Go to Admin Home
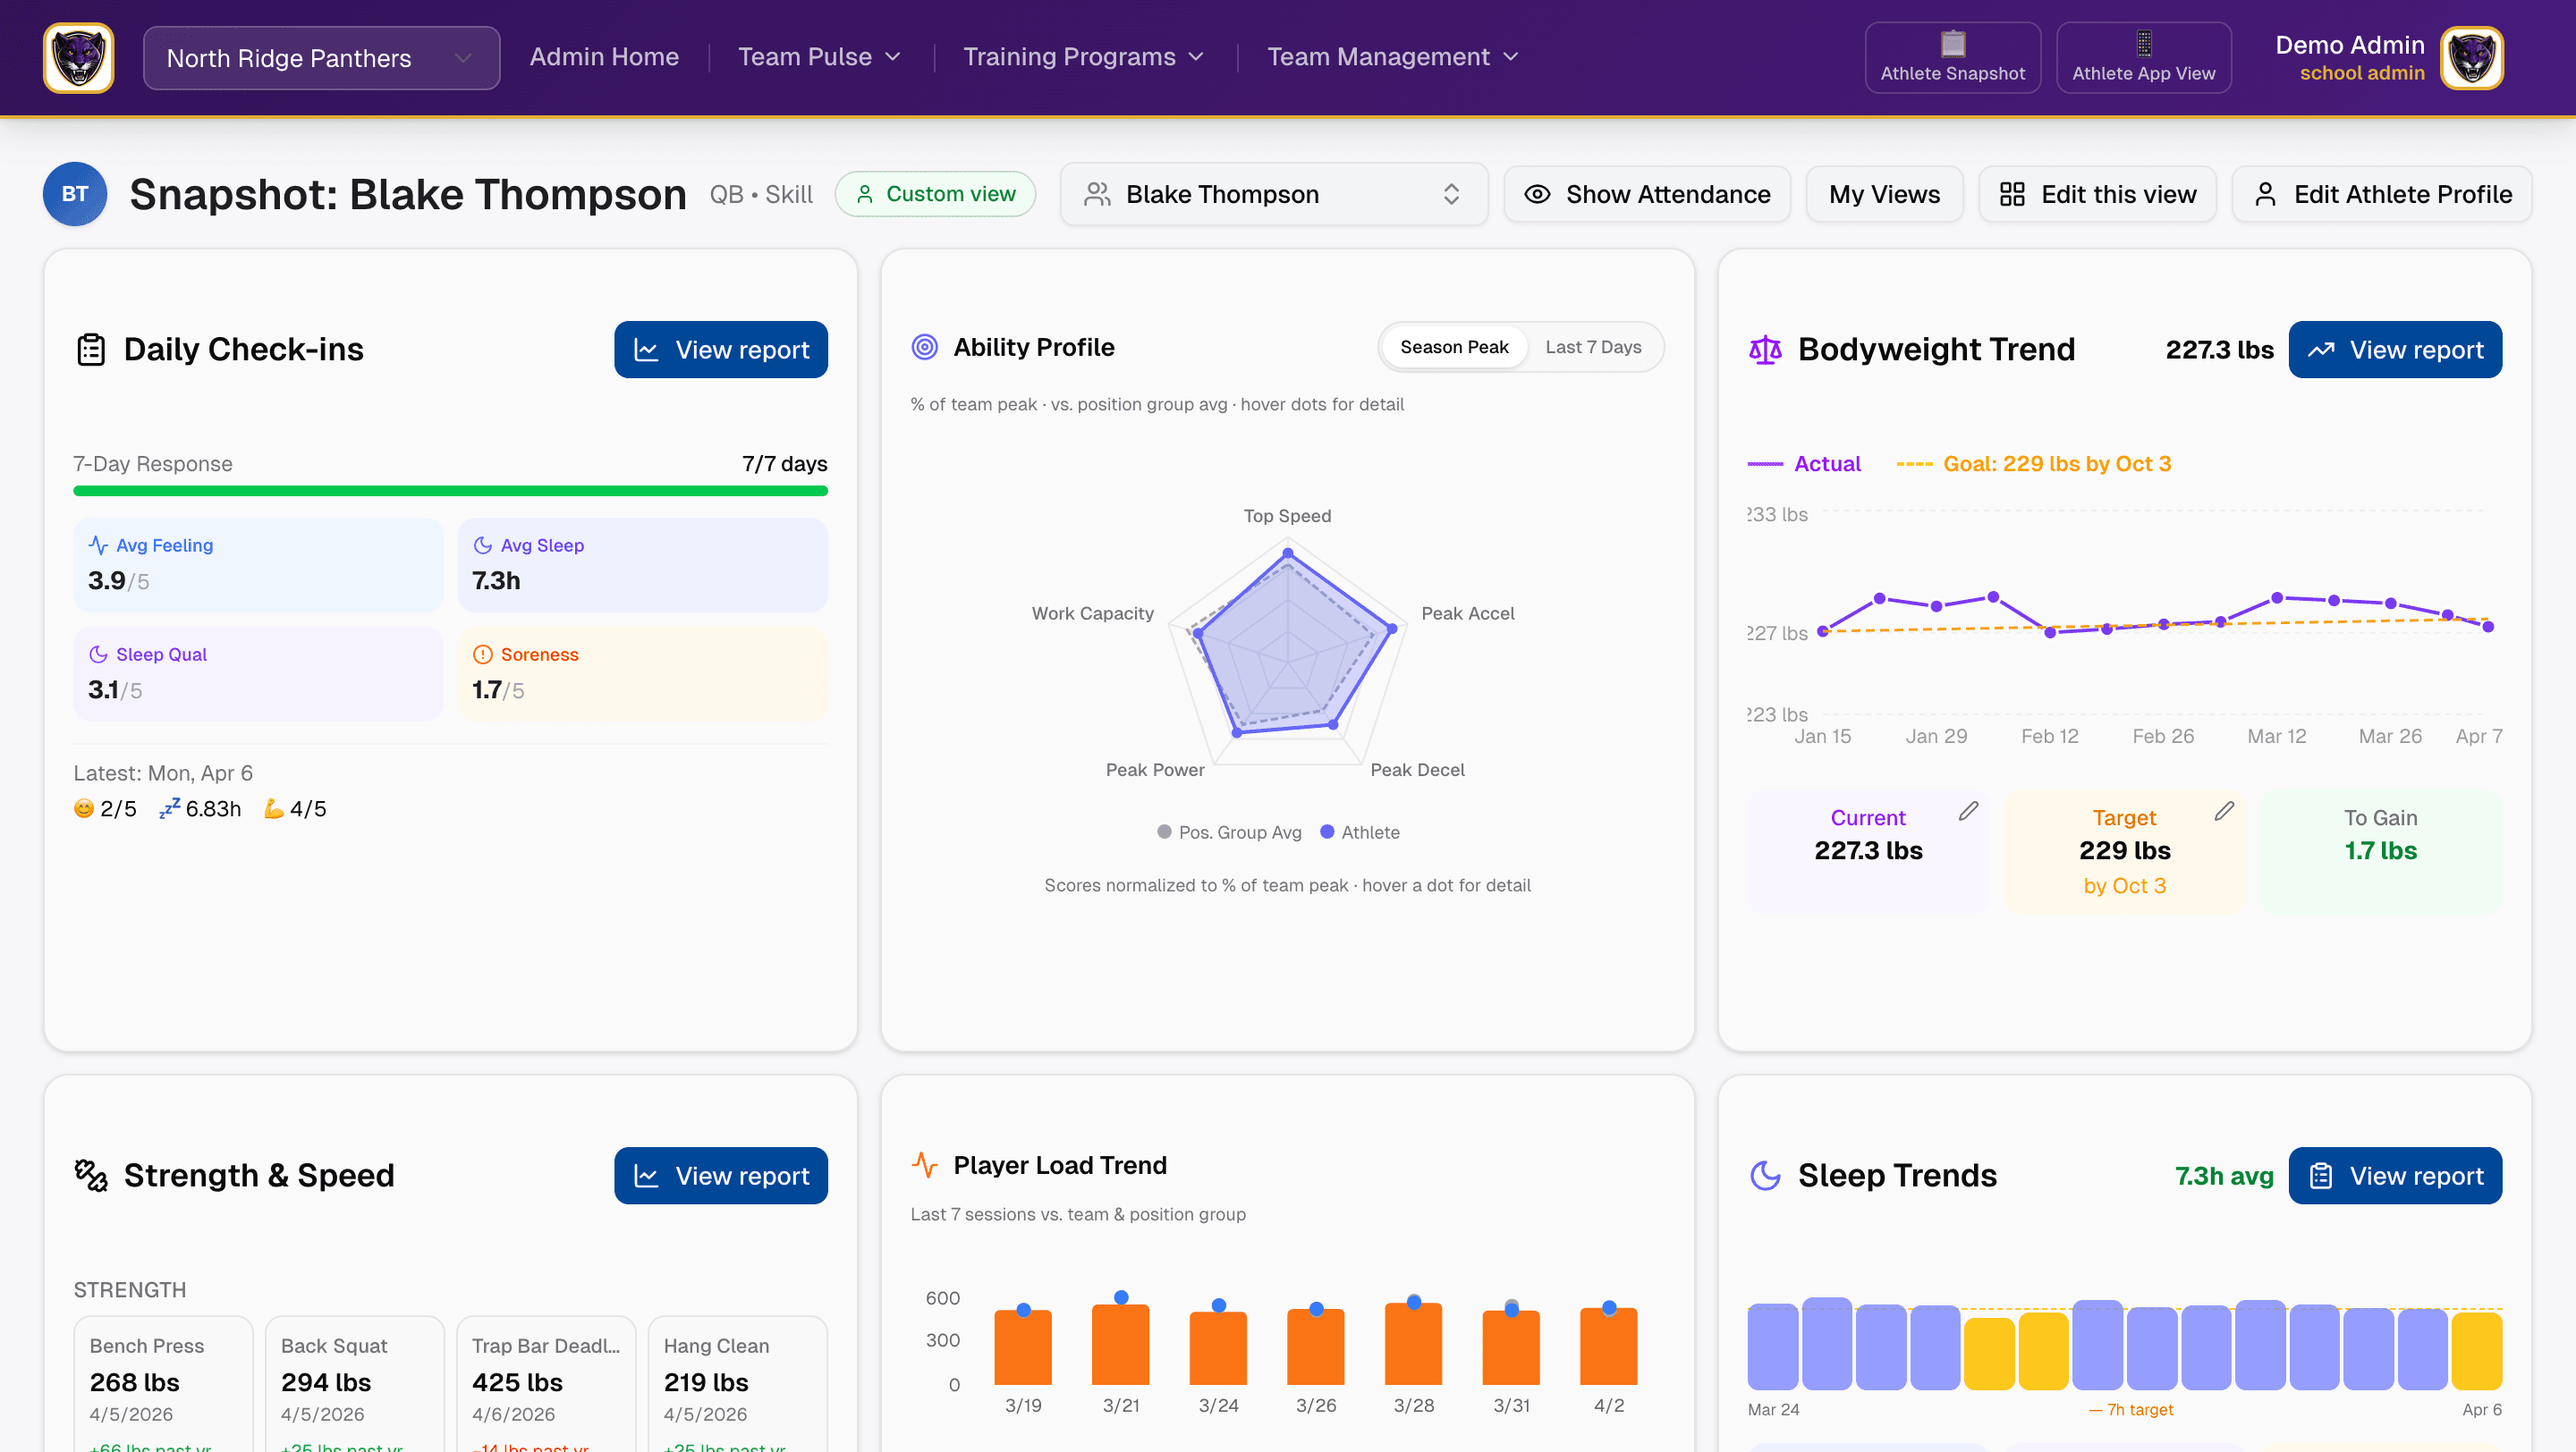Viewport: 2576px width, 1452px height. tap(604, 57)
